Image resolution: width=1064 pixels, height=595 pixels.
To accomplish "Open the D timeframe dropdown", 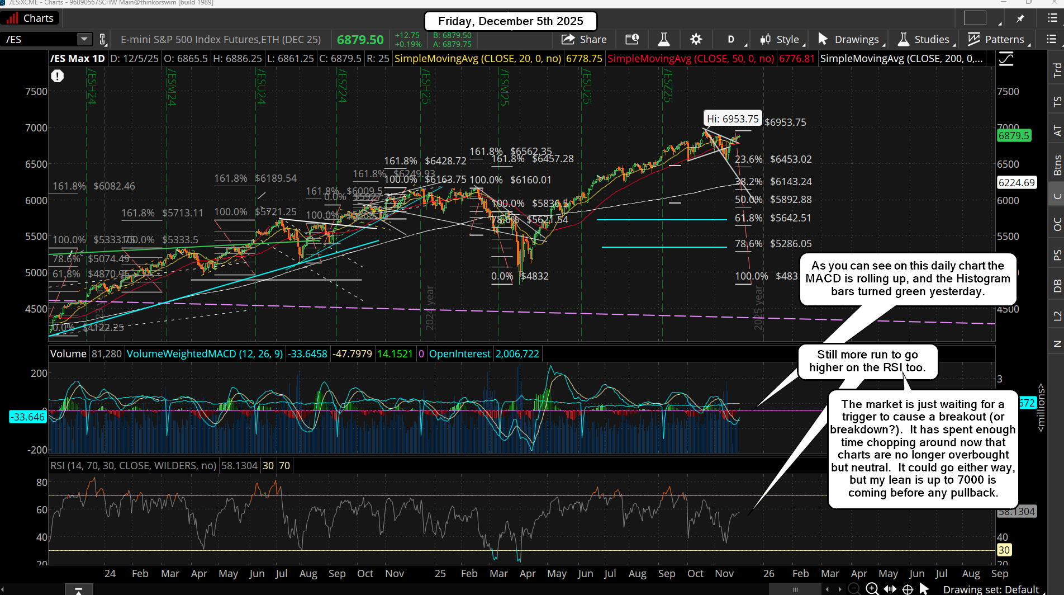I will 731,39.
